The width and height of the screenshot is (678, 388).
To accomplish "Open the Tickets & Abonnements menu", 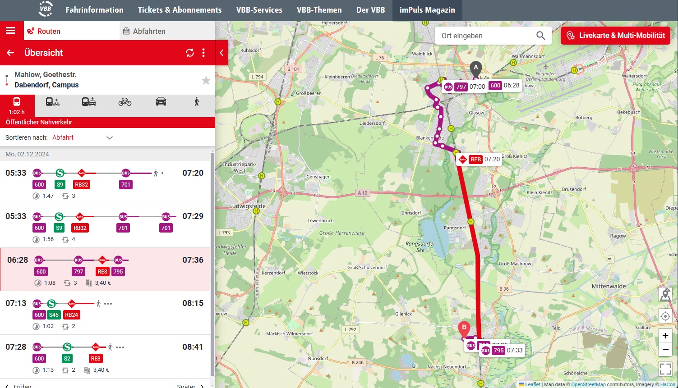I will (180, 10).
